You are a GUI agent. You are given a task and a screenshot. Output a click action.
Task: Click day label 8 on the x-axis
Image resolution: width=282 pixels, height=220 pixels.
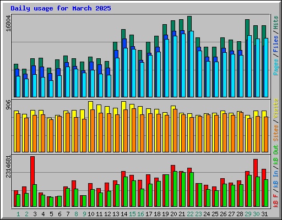coord(76,214)
